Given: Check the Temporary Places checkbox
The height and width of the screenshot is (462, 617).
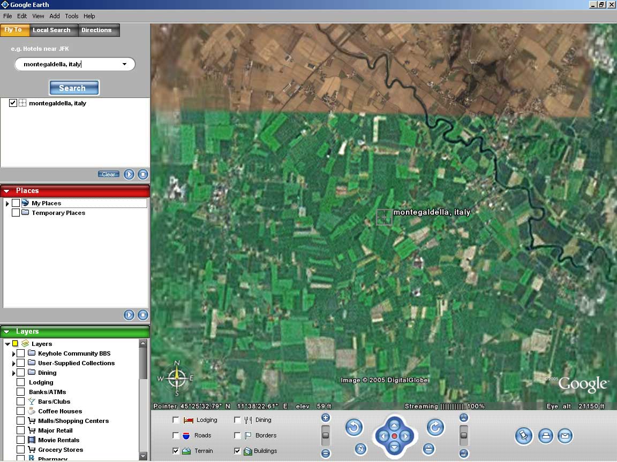Looking at the screenshot, I should [16, 212].
